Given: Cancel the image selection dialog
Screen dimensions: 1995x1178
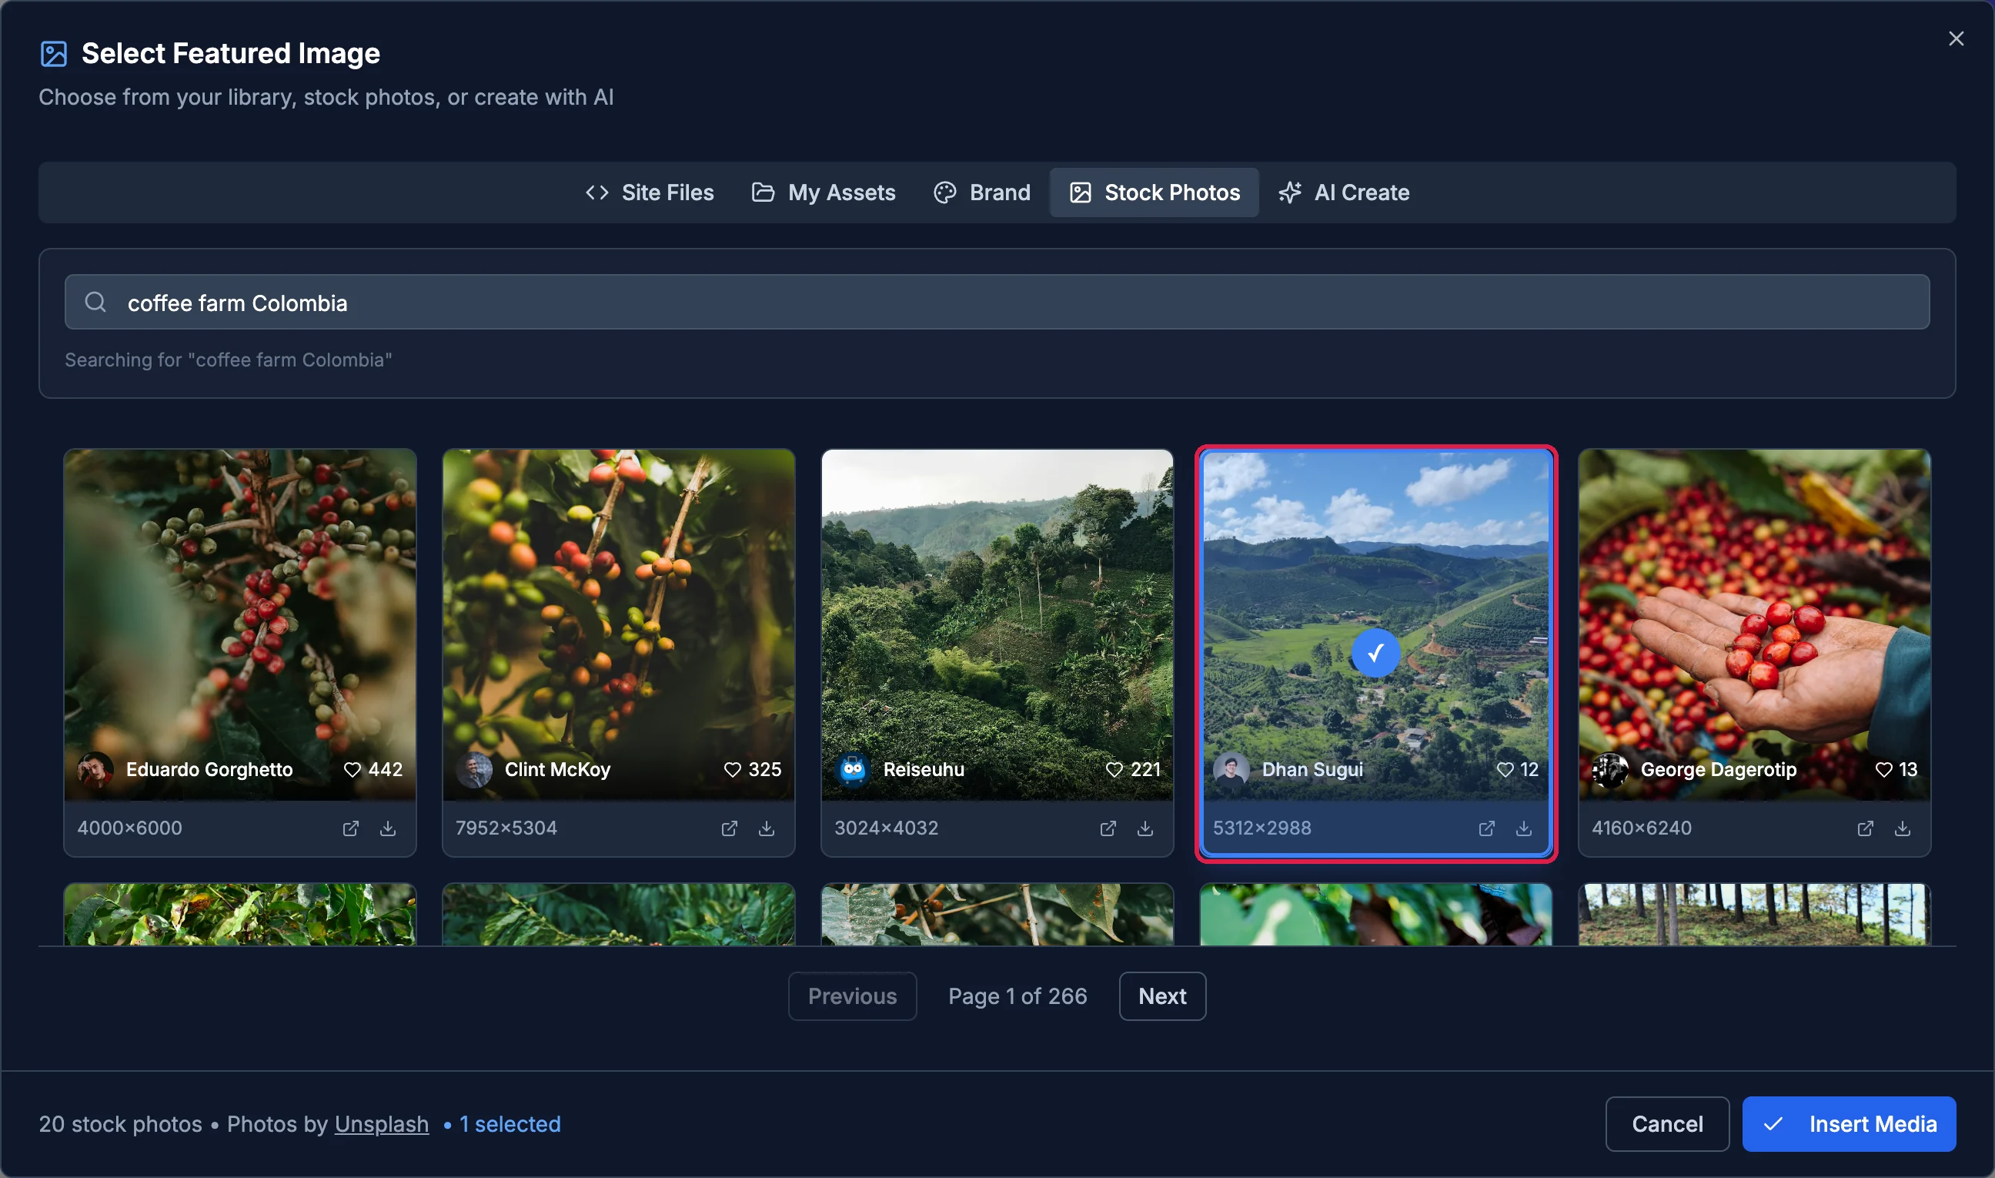Looking at the screenshot, I should [1666, 1123].
